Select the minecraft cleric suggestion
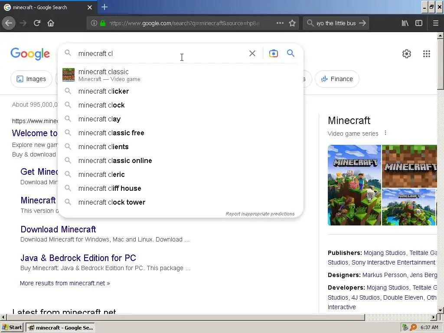This screenshot has width=444, height=333. tap(180, 174)
